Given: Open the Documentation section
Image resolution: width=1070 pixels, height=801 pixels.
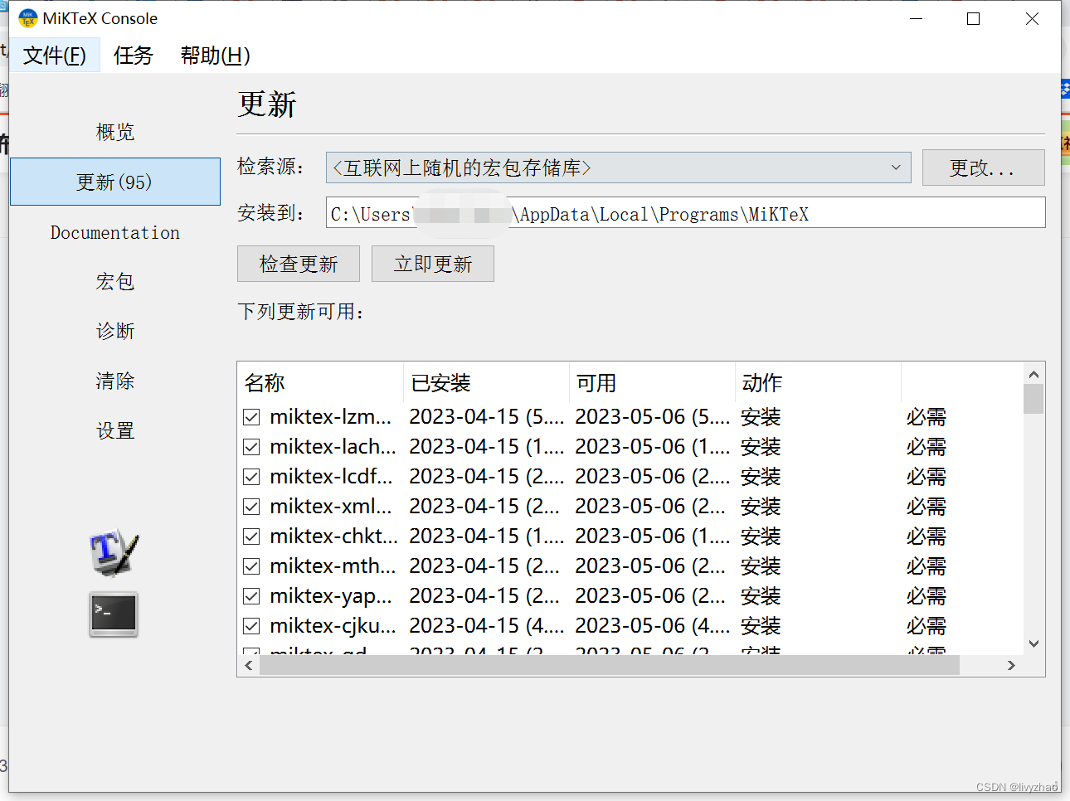Looking at the screenshot, I should (114, 232).
